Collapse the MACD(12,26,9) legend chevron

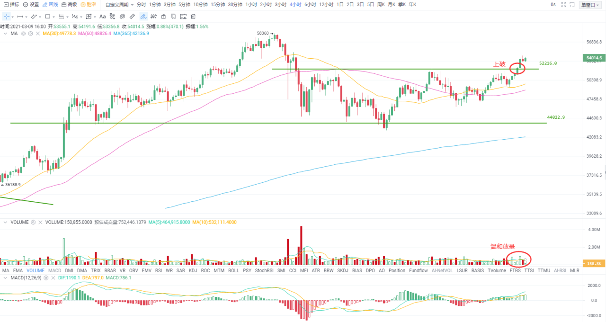(x=6, y=277)
